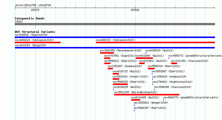
Task: Open nsv3548088 (Chaisson2019) label
Action: (x=173, y=87)
